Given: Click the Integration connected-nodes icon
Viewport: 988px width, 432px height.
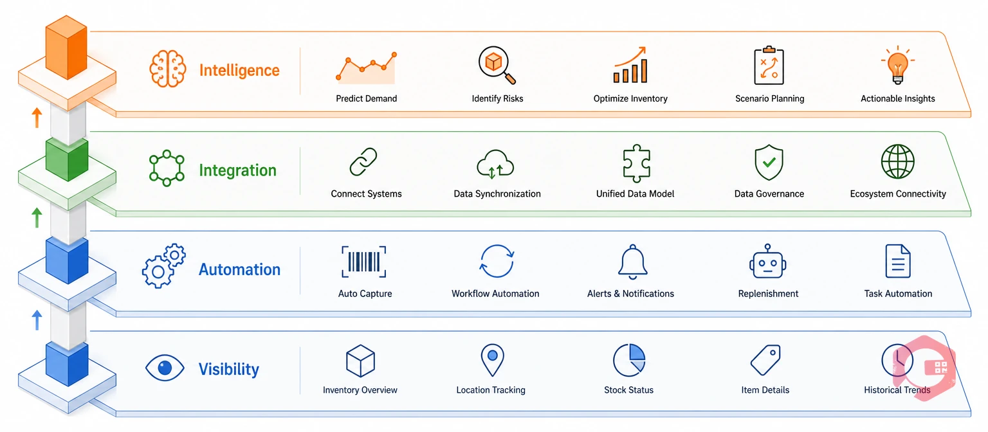Looking at the screenshot, I should click(x=167, y=169).
